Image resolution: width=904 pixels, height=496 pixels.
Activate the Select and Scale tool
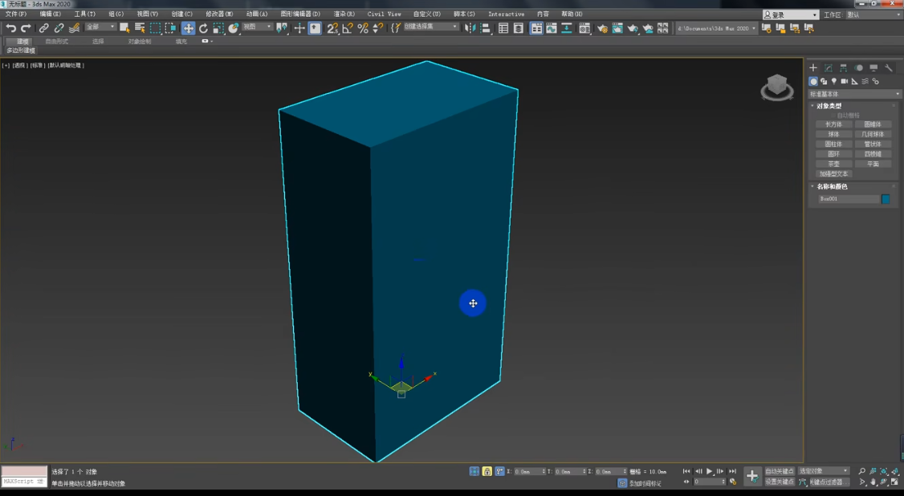click(218, 27)
